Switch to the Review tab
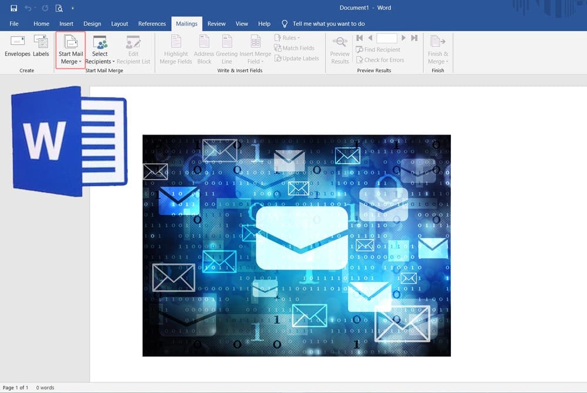 217,23
